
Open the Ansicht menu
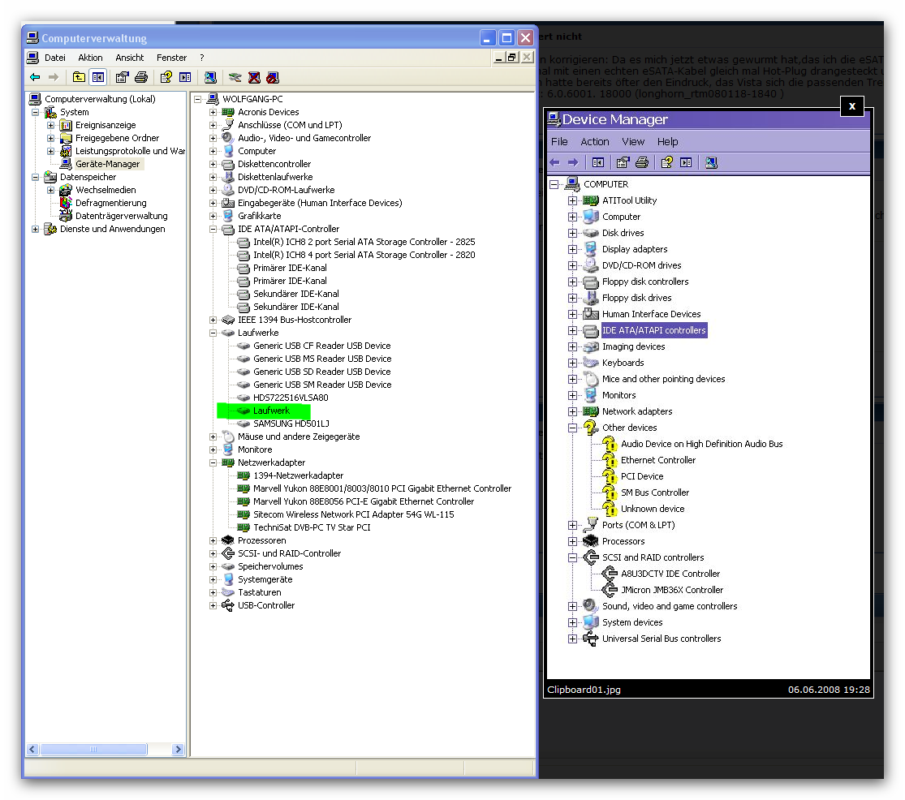click(129, 58)
